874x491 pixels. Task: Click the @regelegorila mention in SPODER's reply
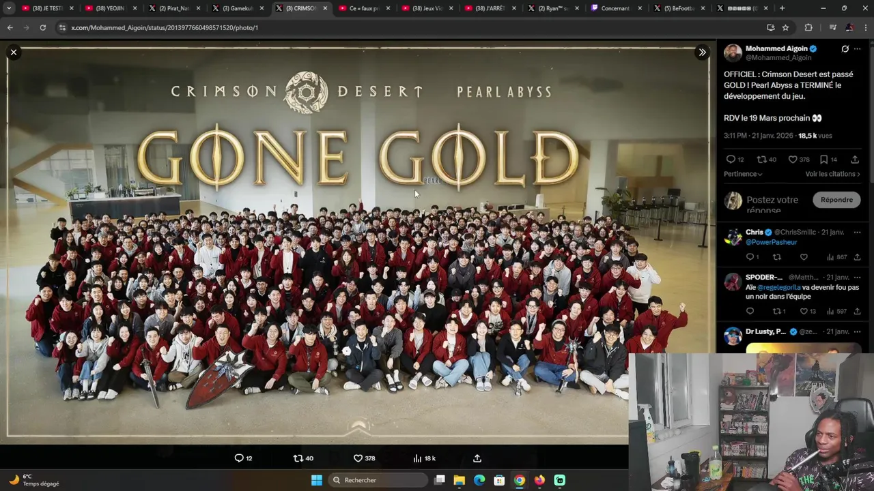click(x=779, y=287)
